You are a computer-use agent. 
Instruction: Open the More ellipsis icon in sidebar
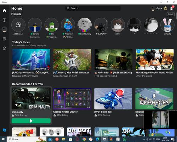pyautogui.click(x=4, y=48)
